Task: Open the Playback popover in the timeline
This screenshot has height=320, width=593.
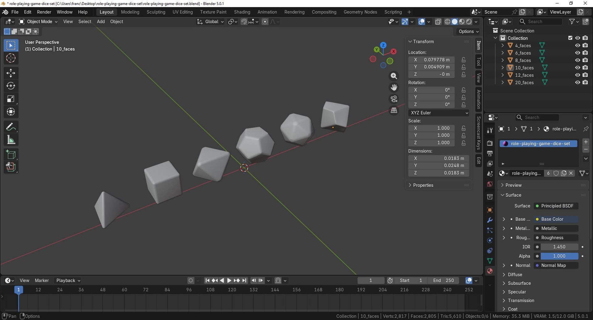Action: point(68,281)
